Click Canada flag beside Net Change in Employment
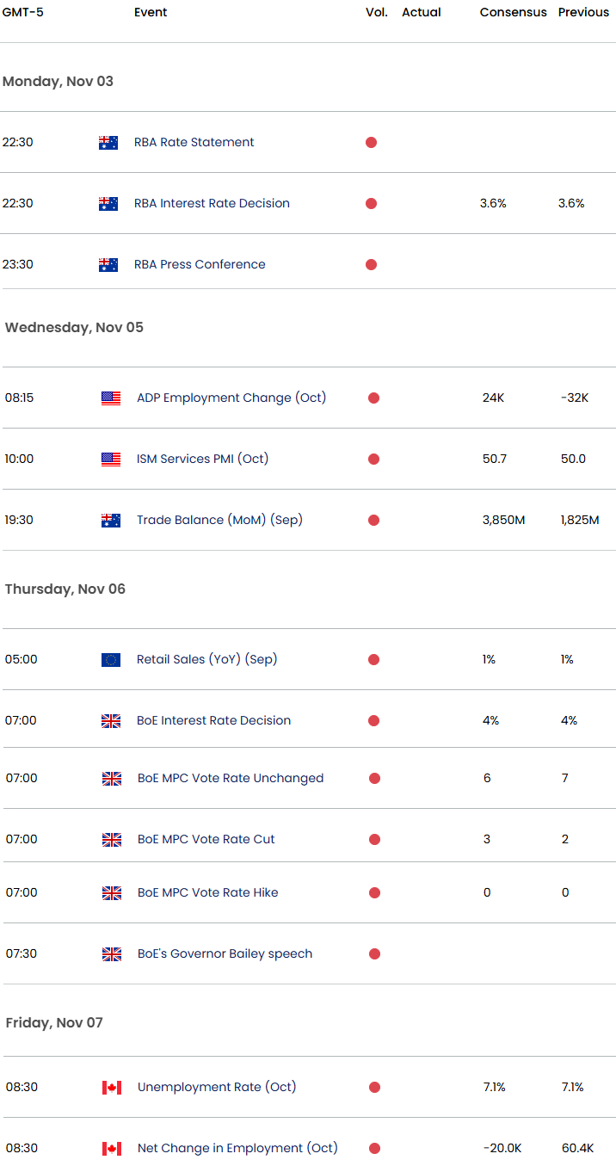616x1166 pixels. [112, 1149]
